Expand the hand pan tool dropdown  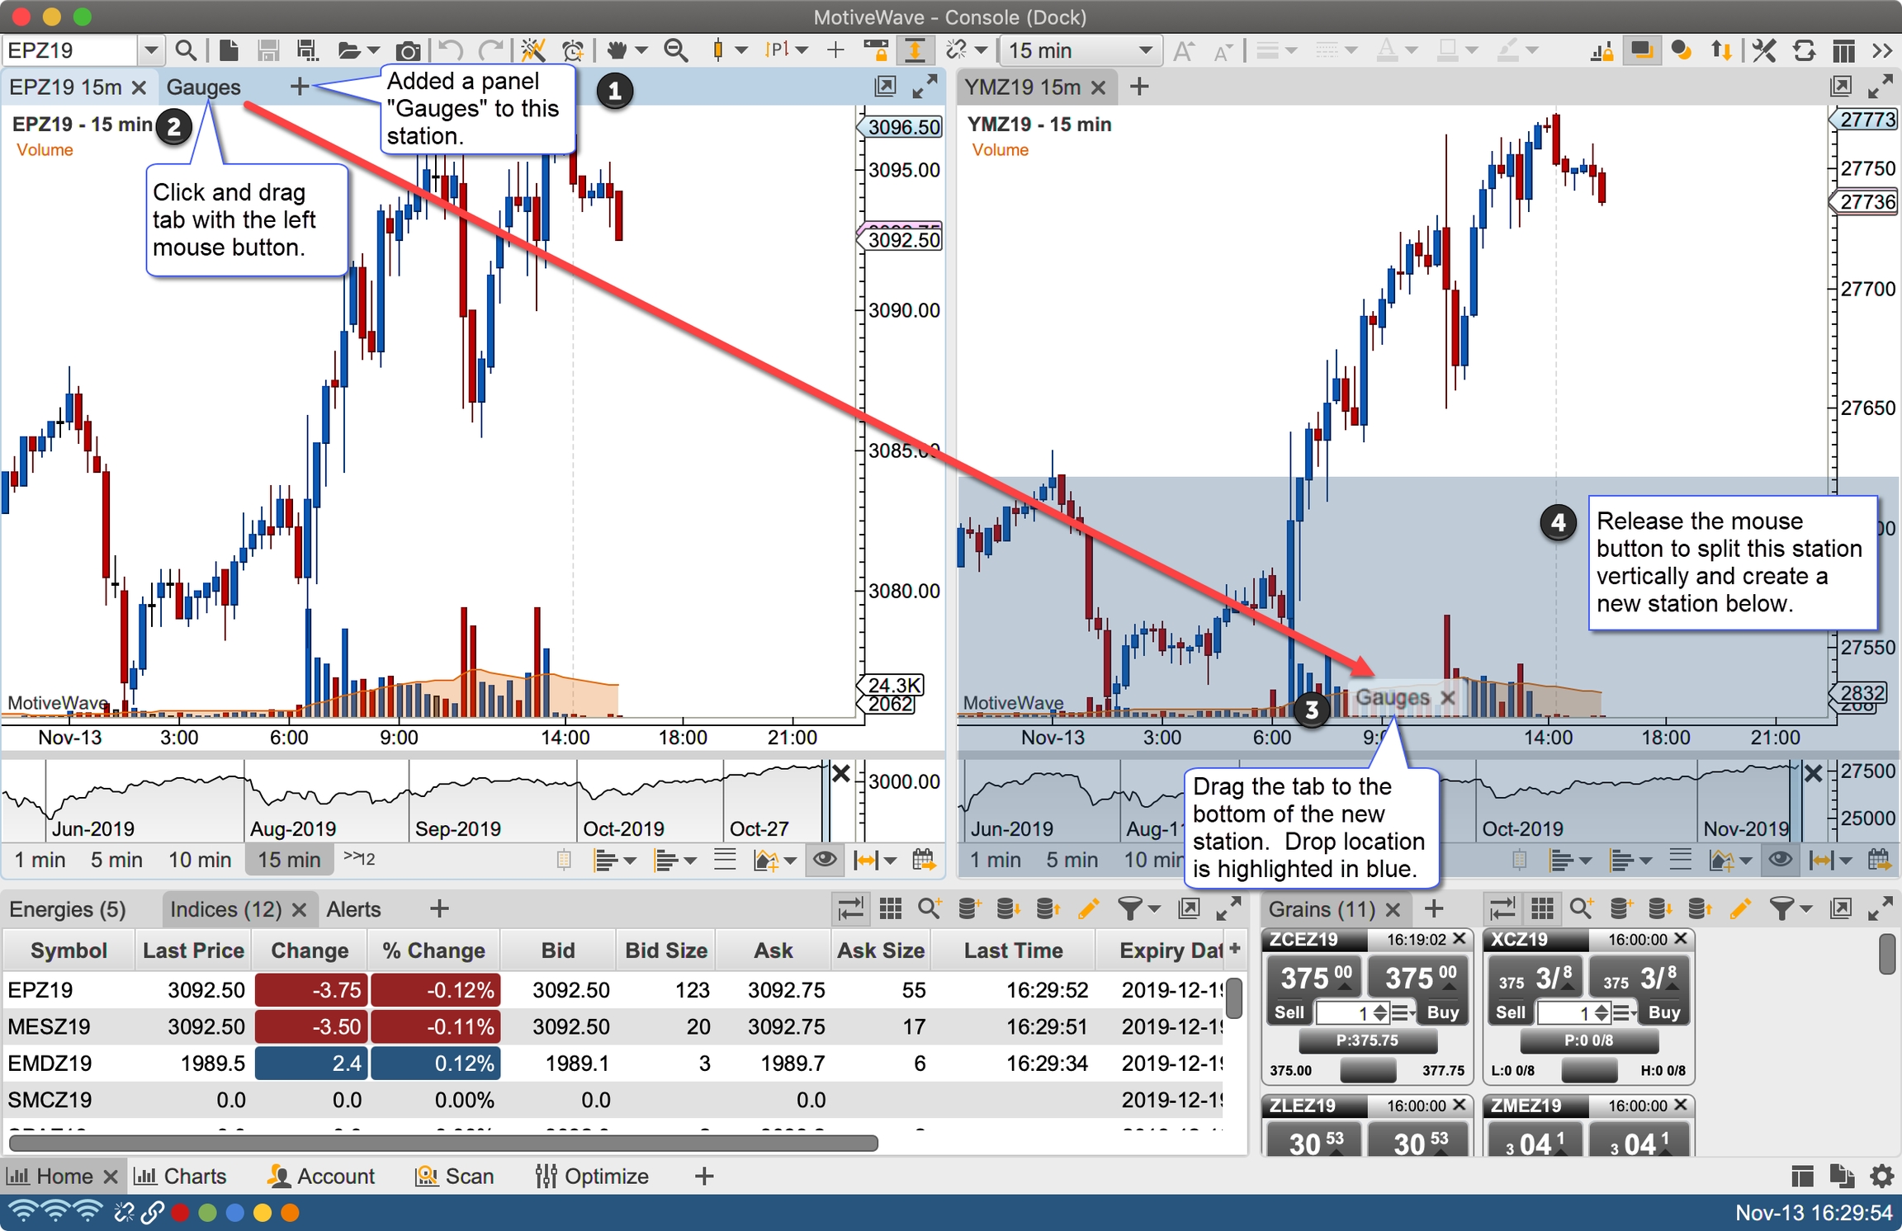641,50
